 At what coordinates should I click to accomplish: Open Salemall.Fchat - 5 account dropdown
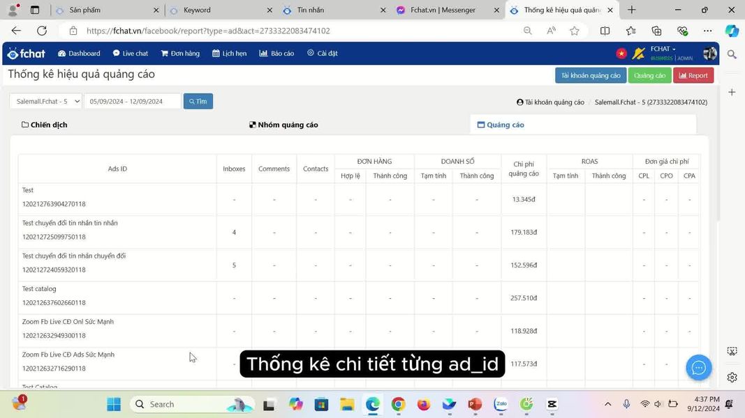click(x=46, y=102)
